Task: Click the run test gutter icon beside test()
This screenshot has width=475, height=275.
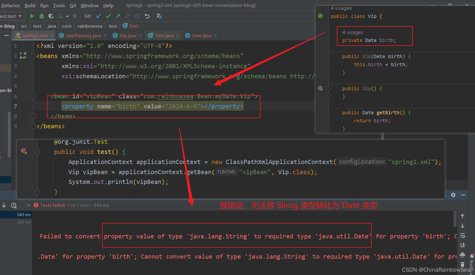Action: click(24, 151)
